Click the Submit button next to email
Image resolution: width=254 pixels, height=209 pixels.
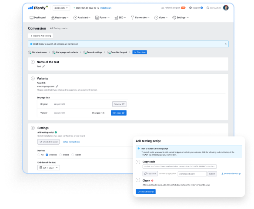pyautogui.click(x=212, y=174)
